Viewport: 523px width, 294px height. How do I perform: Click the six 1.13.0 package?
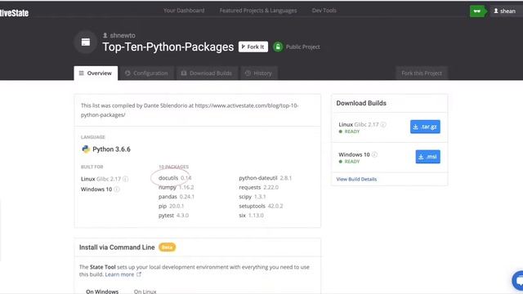pyautogui.click(x=251, y=216)
